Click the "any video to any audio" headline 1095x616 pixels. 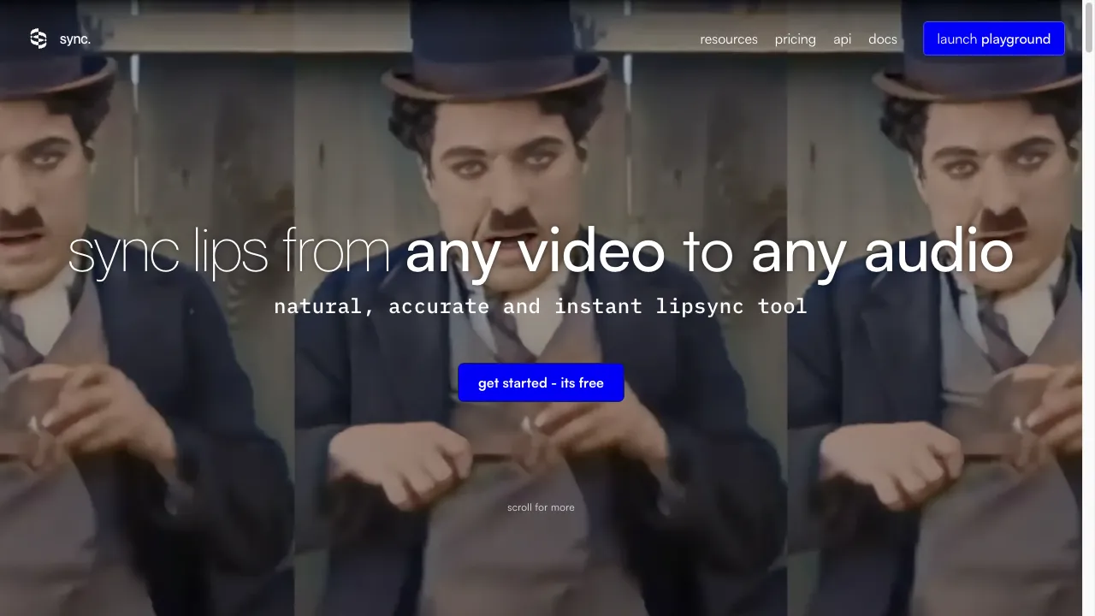[x=709, y=252]
